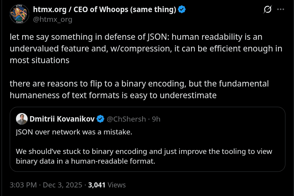Click the htmx.org profile avatar
Viewport: 294px width, 196px height.
pyautogui.click(x=19, y=14)
